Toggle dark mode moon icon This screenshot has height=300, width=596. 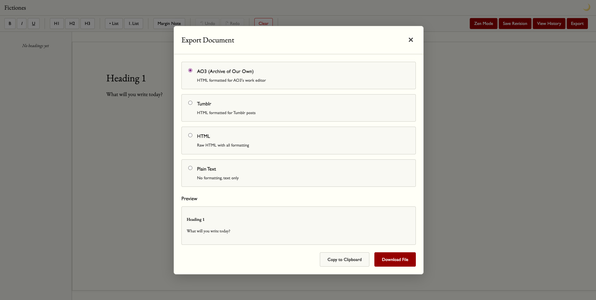tap(586, 7)
